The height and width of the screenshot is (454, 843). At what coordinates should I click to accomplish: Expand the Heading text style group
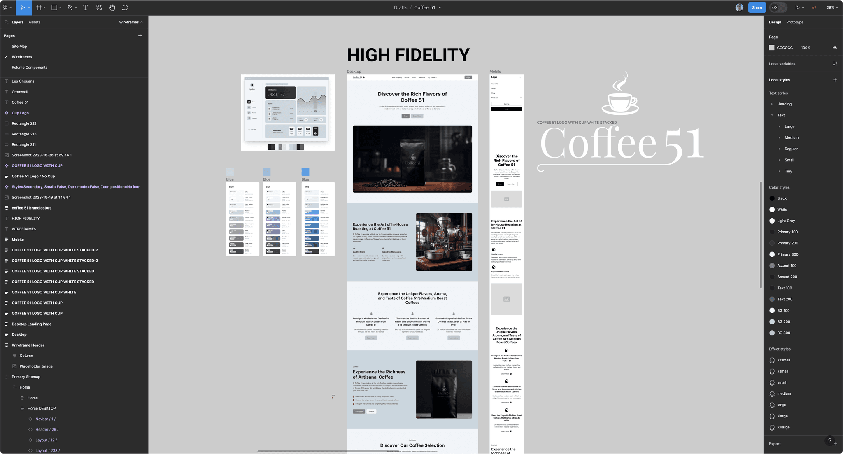pyautogui.click(x=772, y=104)
